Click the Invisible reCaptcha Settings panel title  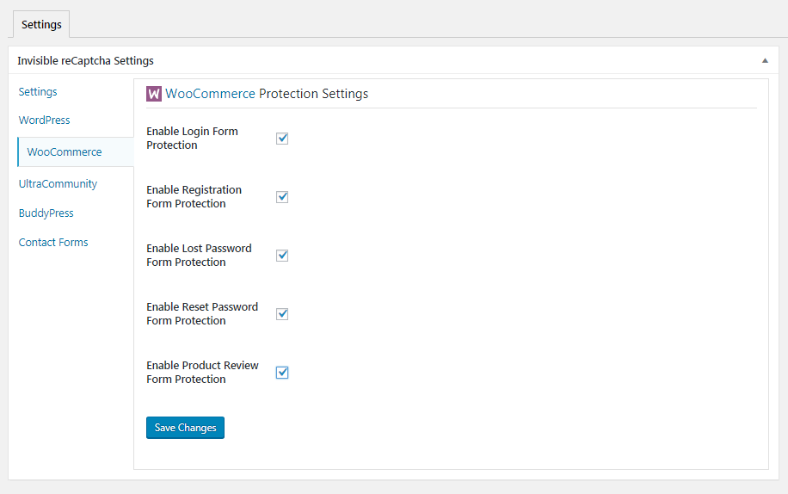(x=85, y=61)
